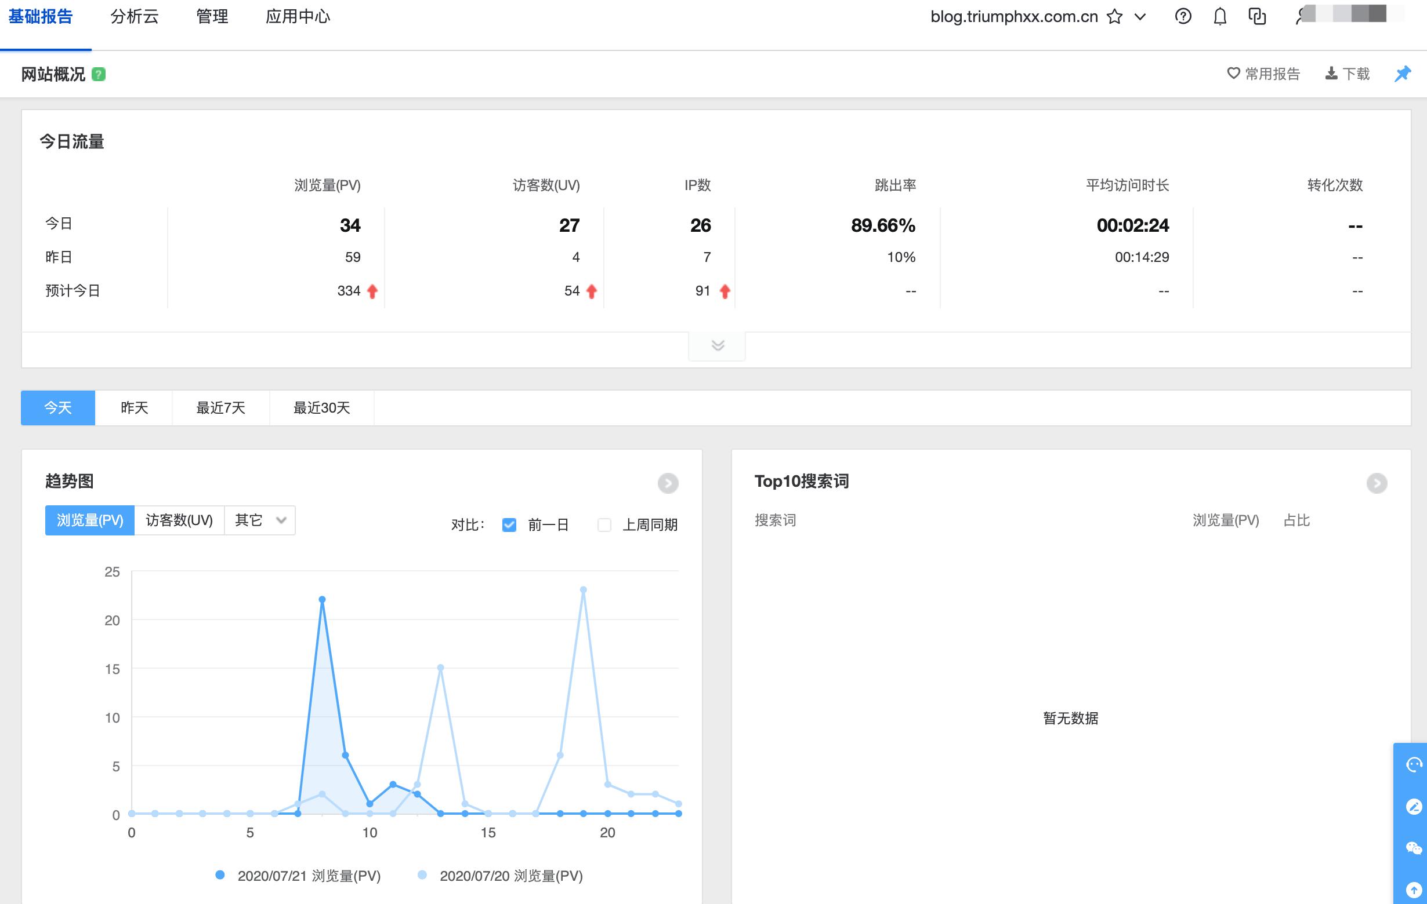Select the 最近30天 time range tab
The height and width of the screenshot is (904, 1427).
(x=321, y=408)
